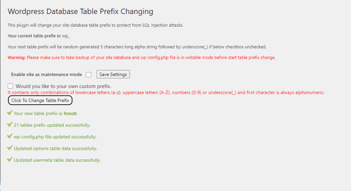Click the Wordpress Database Table Prefix Changing heading
The width and height of the screenshot is (351, 191).
[80, 12]
